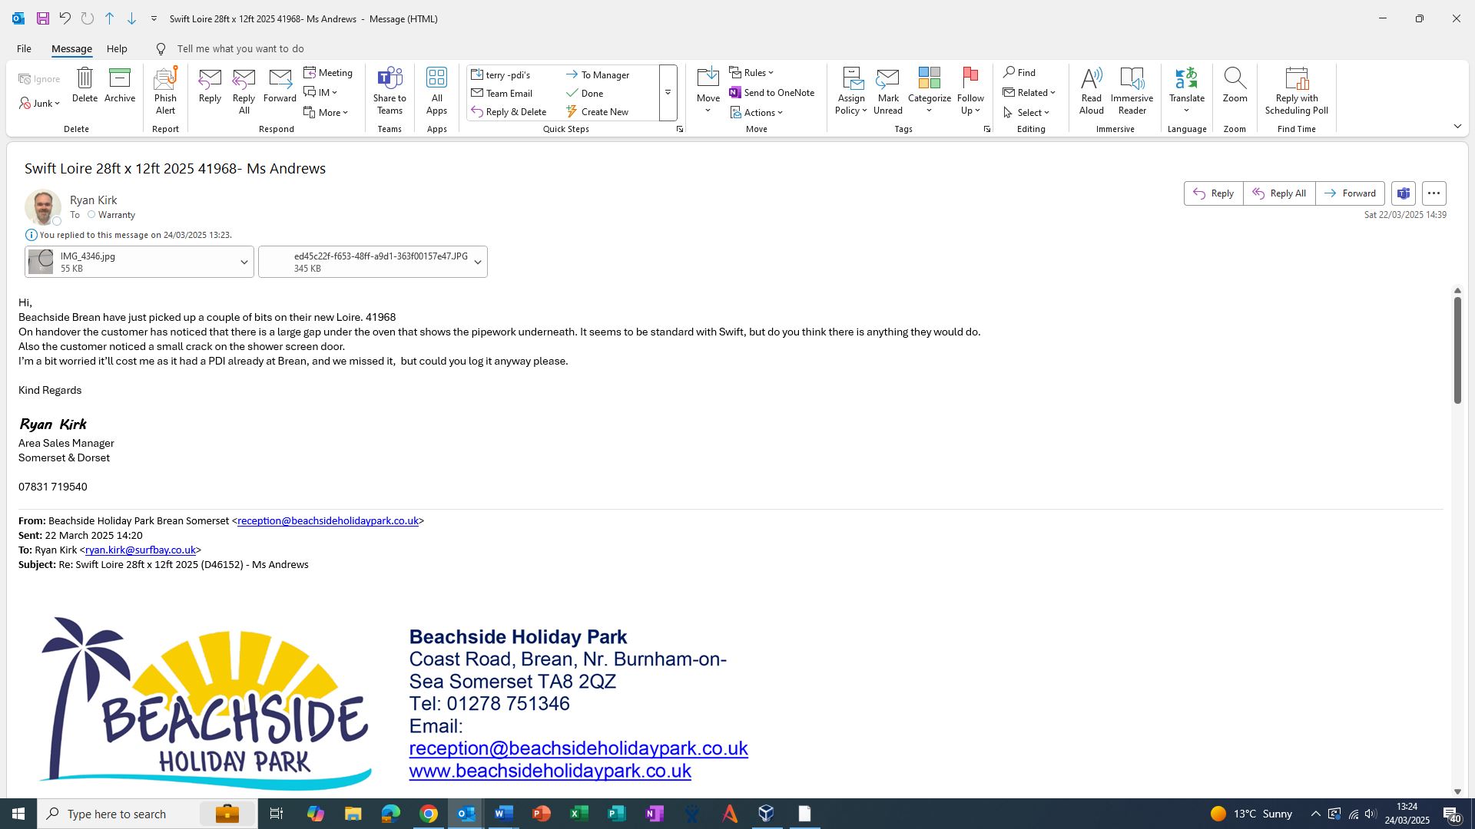Open IMG_4346.jpg attachment dropdown arrow
Viewport: 1475px width, 829px height.
click(x=244, y=263)
